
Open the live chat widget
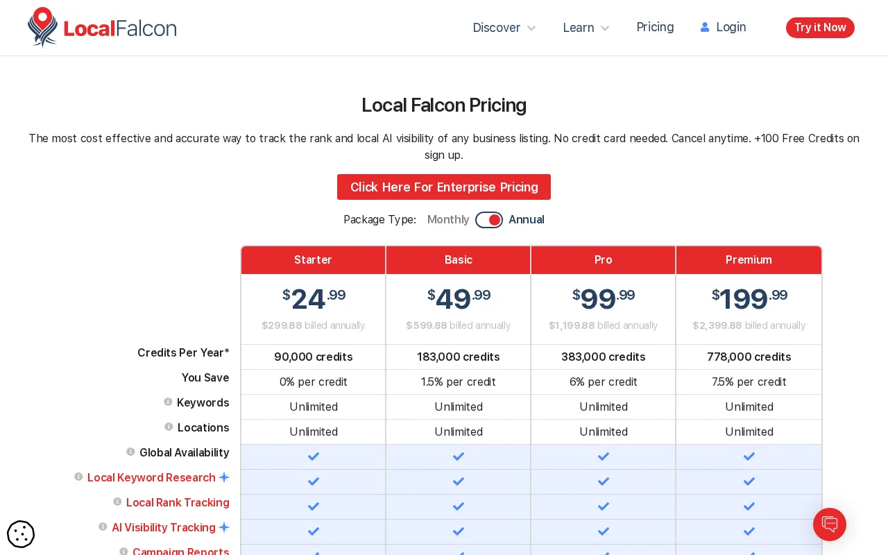[830, 524]
